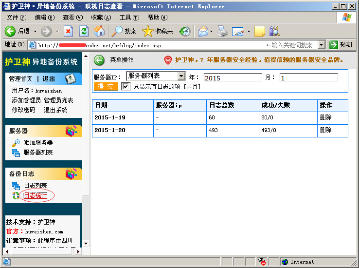The image size is (359, 268).
Task: Go to the home page via house icon
Action: point(99,31)
